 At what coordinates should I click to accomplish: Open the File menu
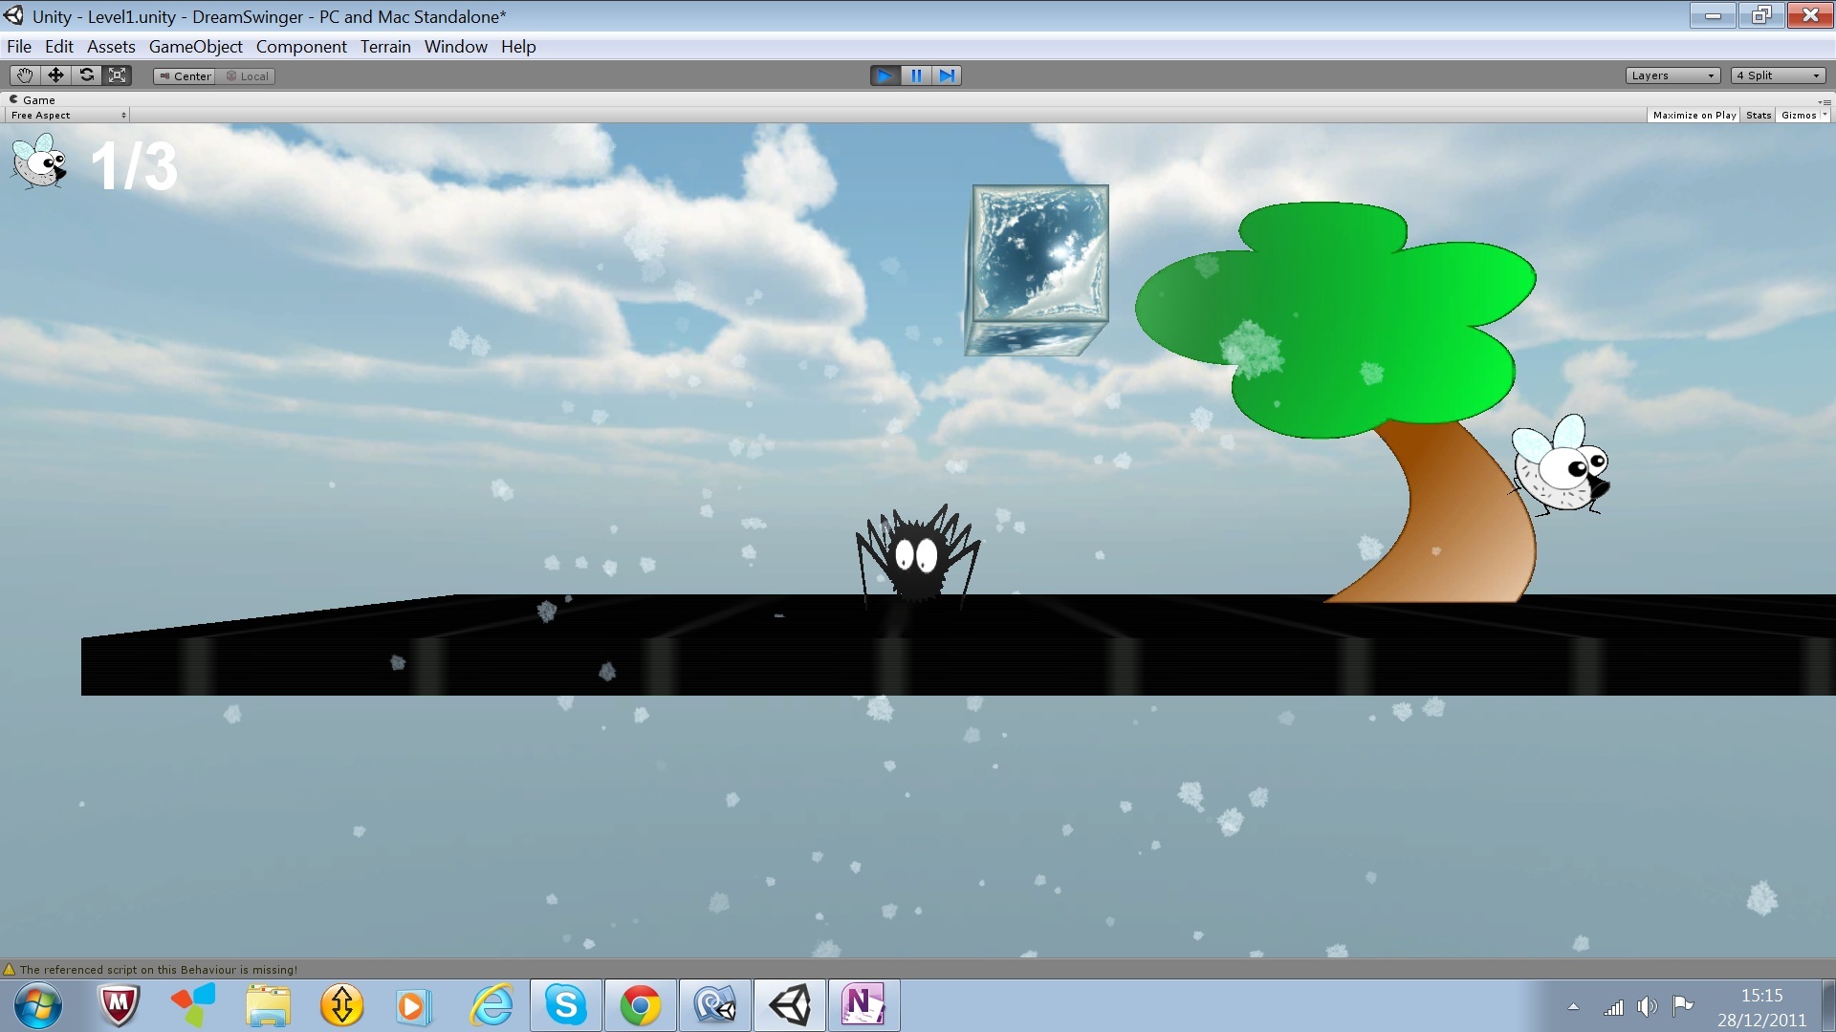click(19, 46)
